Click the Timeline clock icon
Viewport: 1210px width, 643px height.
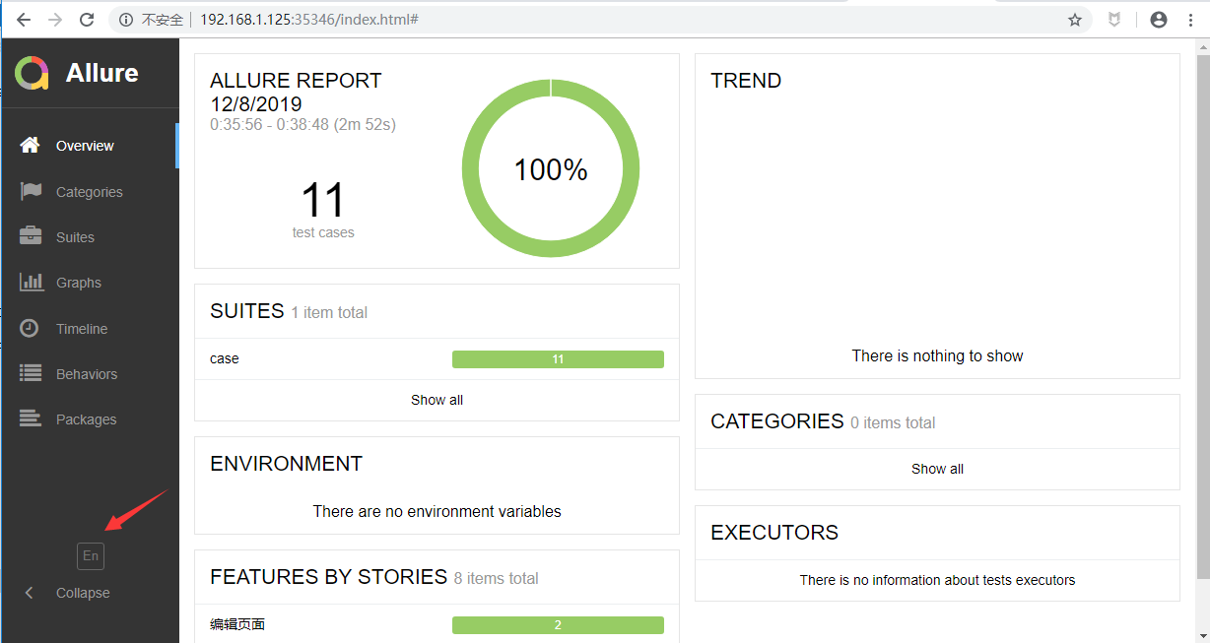click(31, 328)
